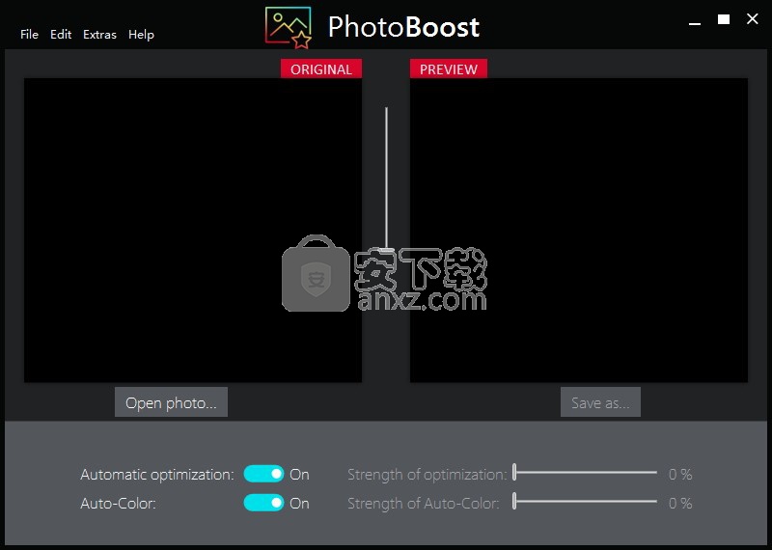Click the Open photo... button
This screenshot has width=772, height=550.
(x=171, y=402)
